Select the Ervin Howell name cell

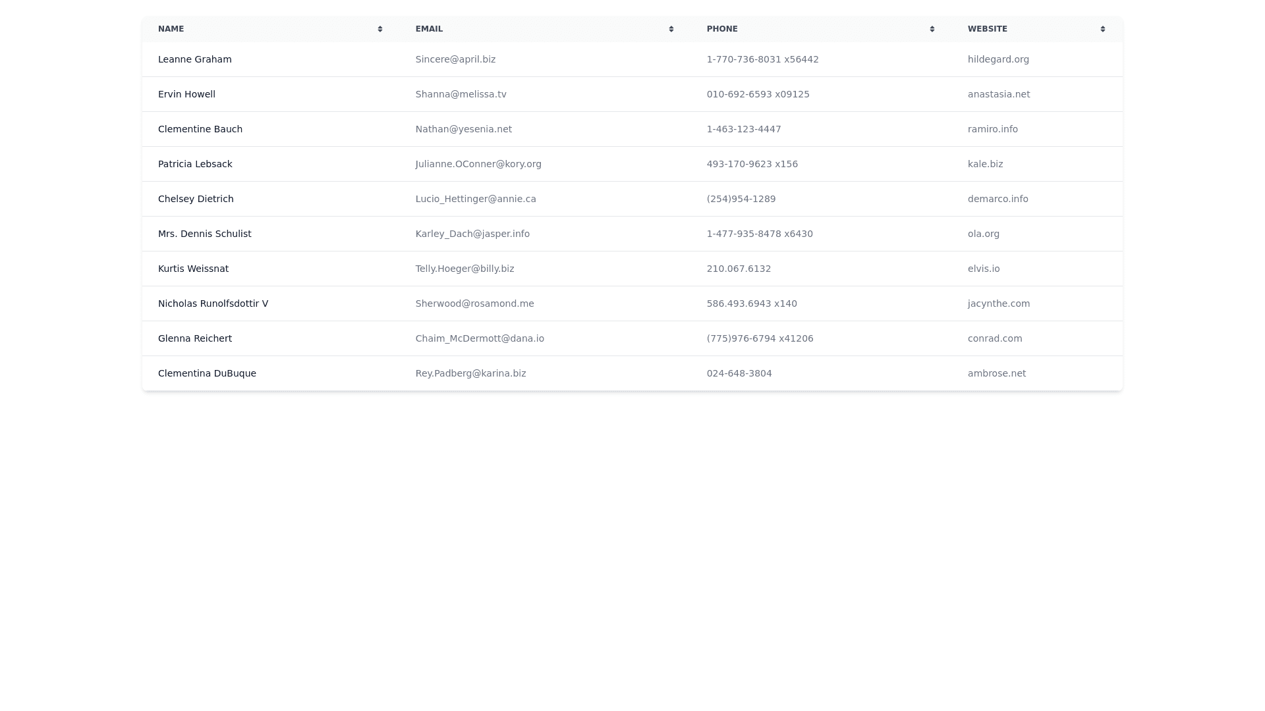click(x=186, y=94)
